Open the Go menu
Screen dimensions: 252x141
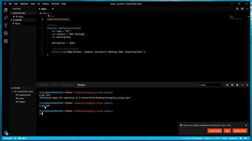click(39, 4)
